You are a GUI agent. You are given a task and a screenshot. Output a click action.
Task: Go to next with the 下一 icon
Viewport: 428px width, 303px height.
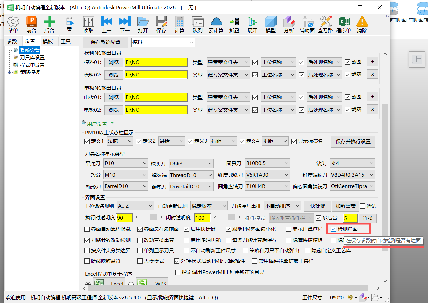click(x=125, y=24)
